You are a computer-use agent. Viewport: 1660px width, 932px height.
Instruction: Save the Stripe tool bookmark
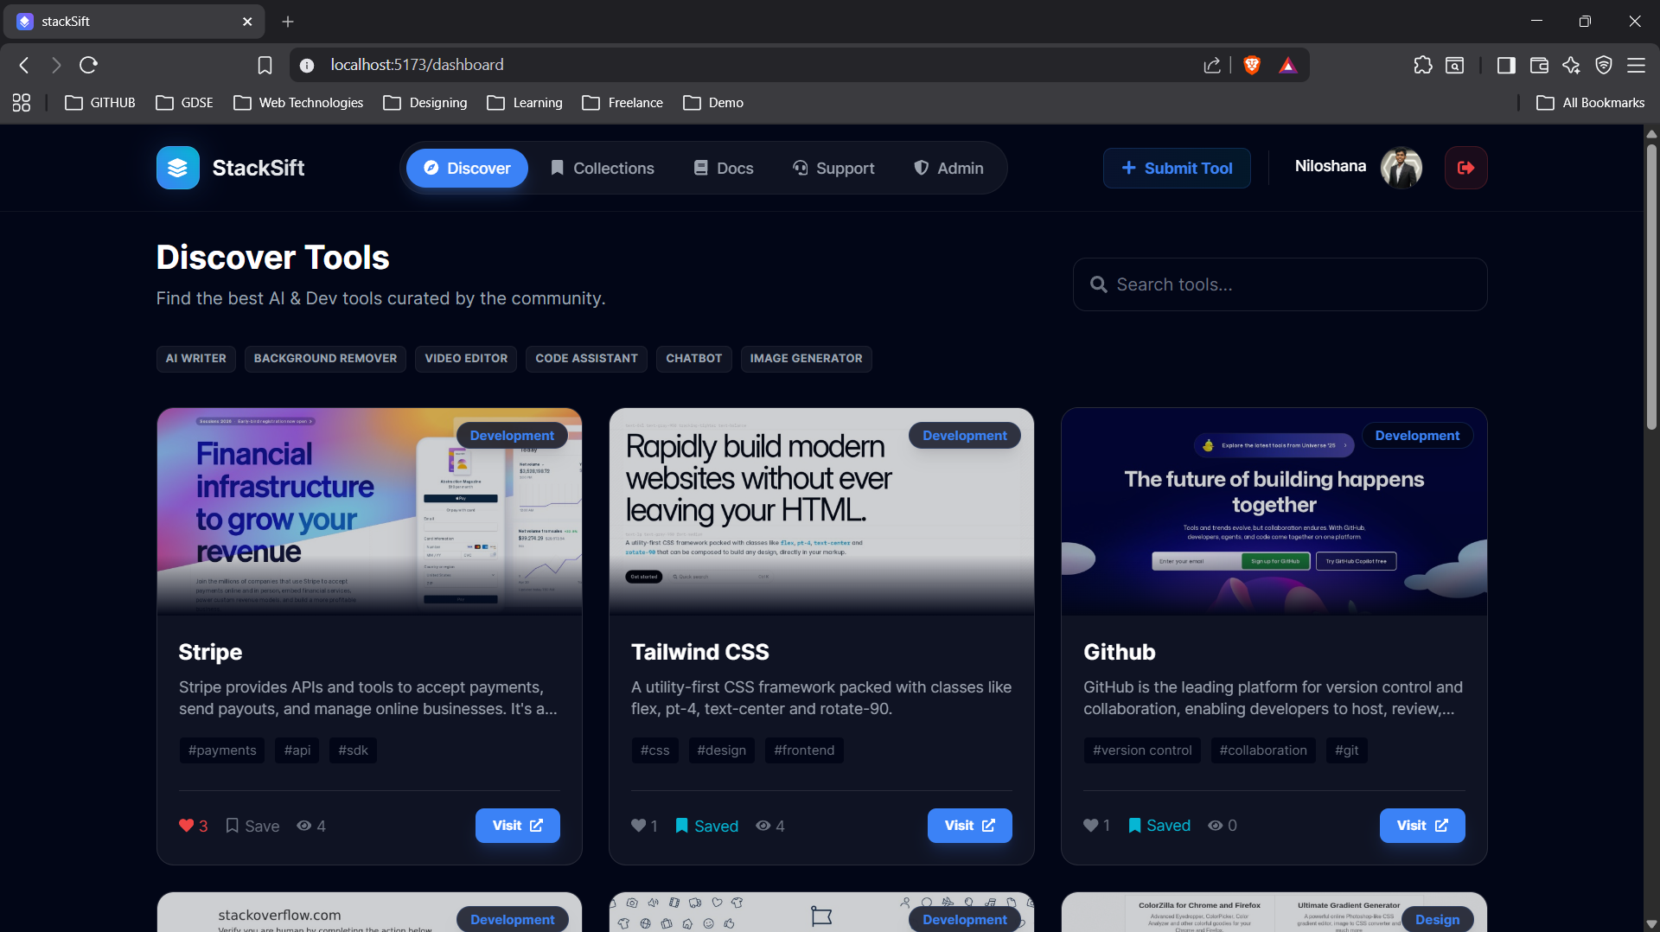(252, 826)
